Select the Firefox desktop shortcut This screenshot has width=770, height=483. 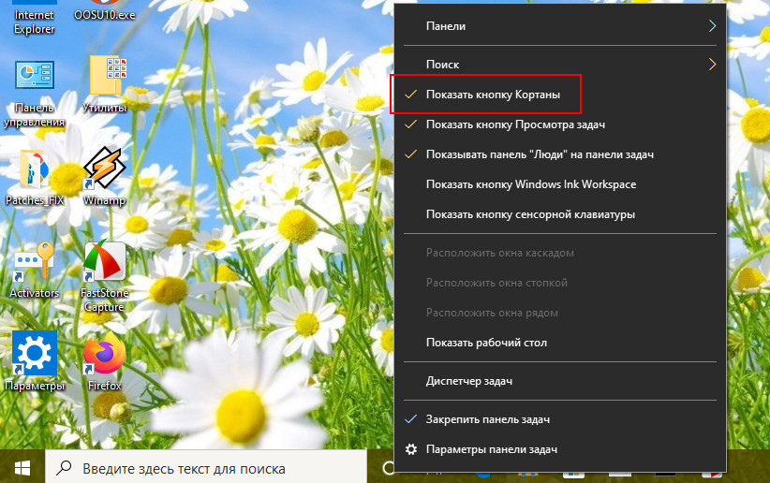point(104,361)
